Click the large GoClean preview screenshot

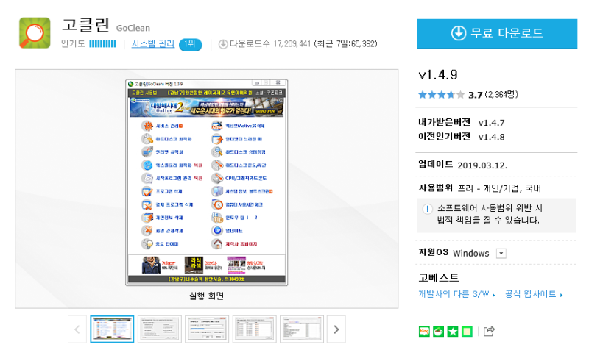click(x=207, y=182)
